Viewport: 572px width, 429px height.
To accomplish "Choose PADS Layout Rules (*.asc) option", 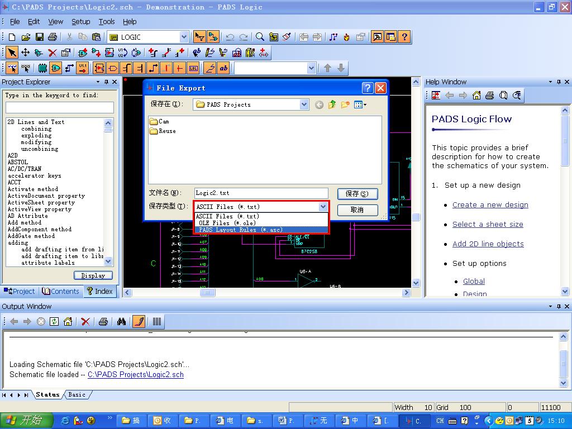I will [261, 230].
